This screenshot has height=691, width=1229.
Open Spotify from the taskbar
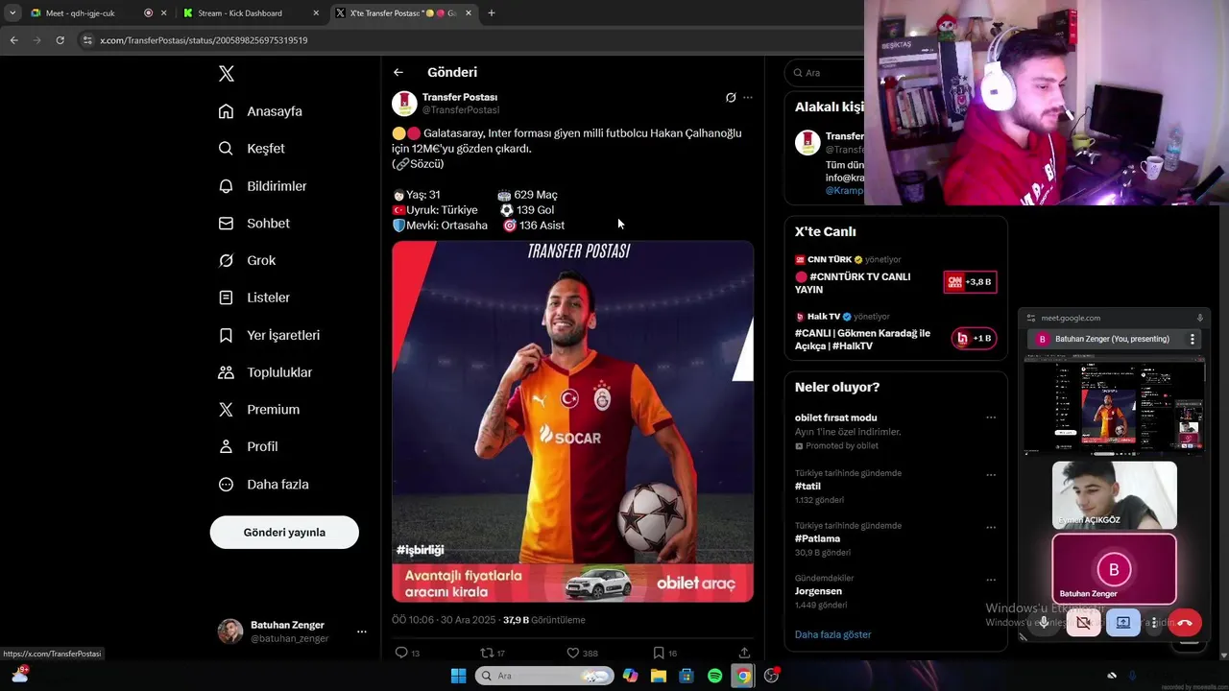pos(714,676)
